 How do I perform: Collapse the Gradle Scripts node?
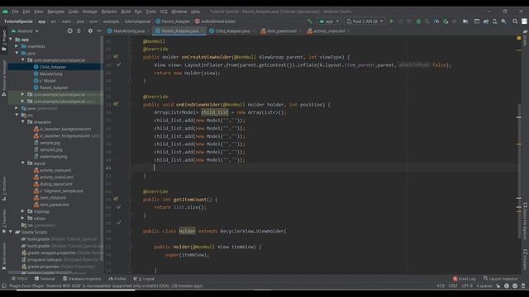point(11,232)
